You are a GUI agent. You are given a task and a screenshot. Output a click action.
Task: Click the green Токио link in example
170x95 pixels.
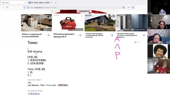pos(49,85)
